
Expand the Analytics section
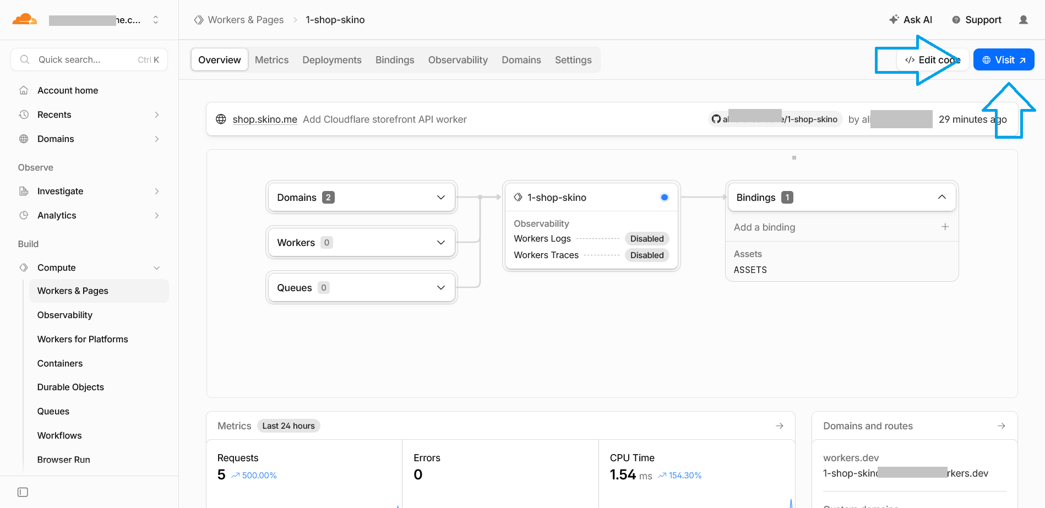pyautogui.click(x=157, y=215)
